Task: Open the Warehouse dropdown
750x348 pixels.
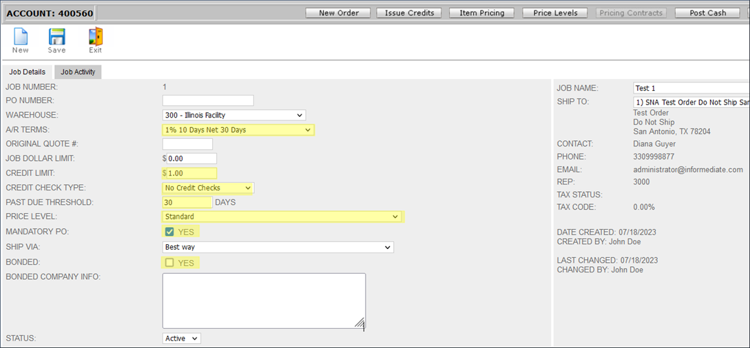Action: (234, 115)
